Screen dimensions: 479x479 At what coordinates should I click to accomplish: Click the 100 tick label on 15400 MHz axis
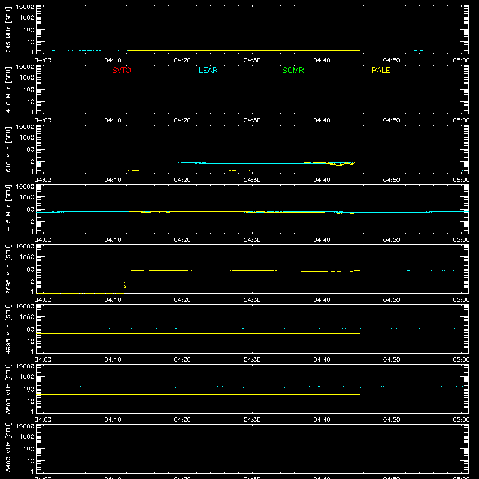point(29,448)
